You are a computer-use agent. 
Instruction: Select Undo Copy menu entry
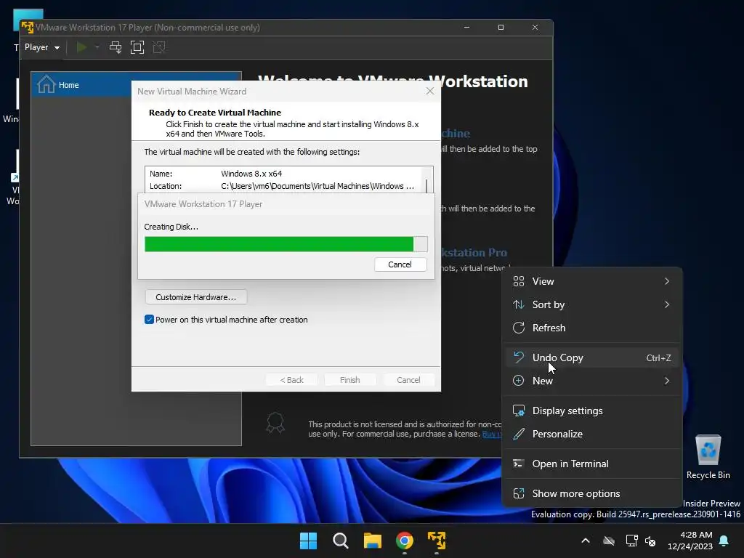(x=591, y=357)
